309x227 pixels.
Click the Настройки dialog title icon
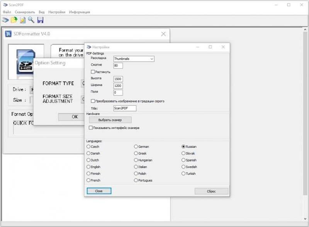[89, 47]
